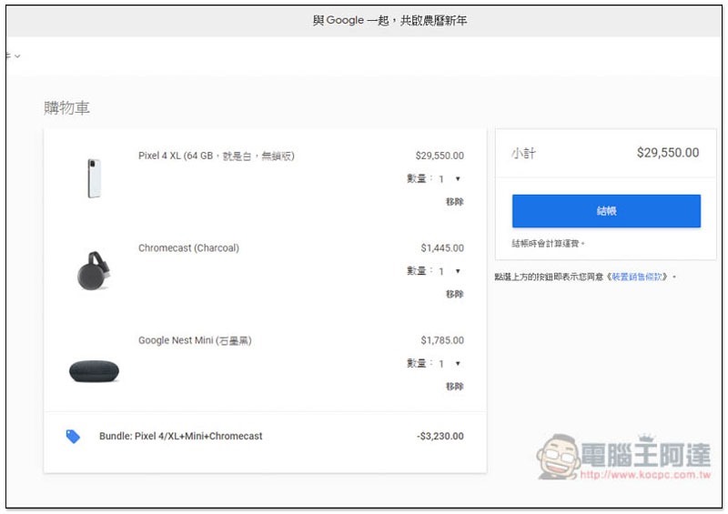Screen dimensions: 728x514
Task: Click the Google Nest Mini speaker image
Action: pyautogui.click(x=94, y=369)
